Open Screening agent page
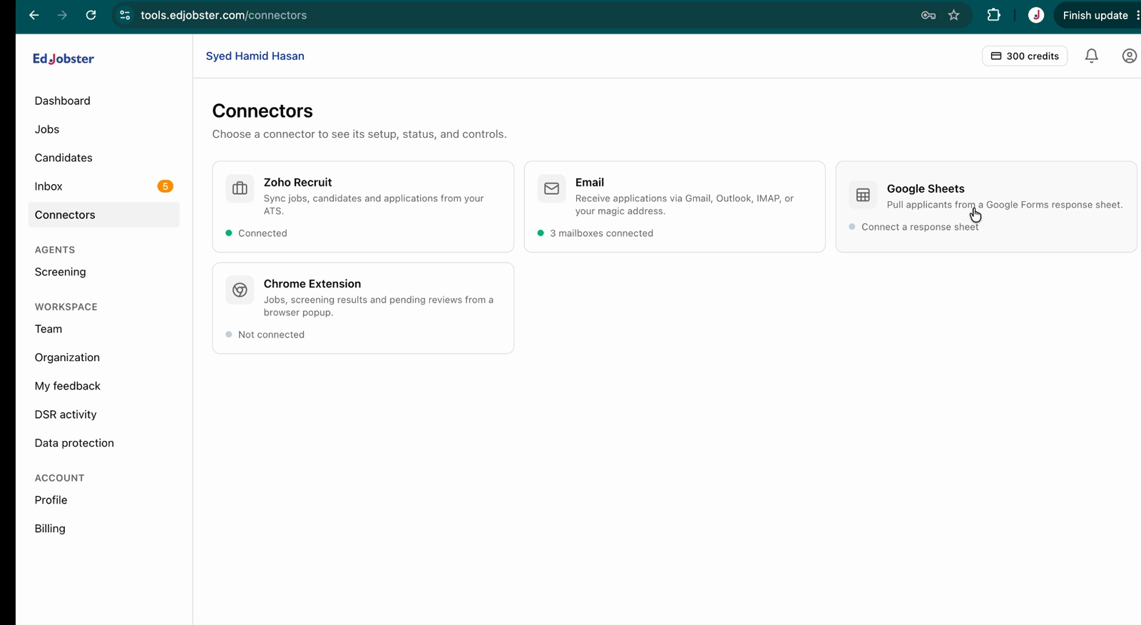1141x625 pixels. coord(104,272)
